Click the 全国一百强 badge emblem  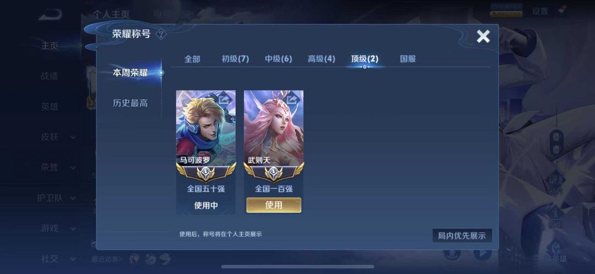pyautogui.click(x=274, y=172)
